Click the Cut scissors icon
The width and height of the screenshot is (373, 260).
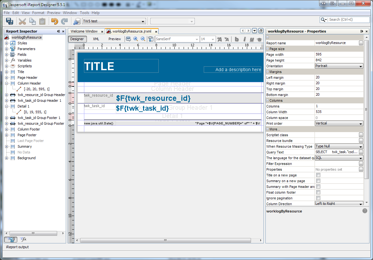tap(22, 21)
